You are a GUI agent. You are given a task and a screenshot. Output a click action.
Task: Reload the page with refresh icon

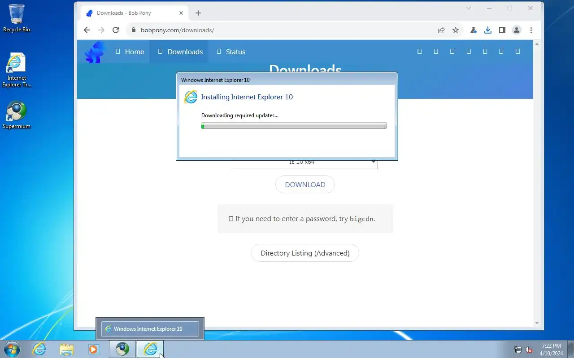116,30
